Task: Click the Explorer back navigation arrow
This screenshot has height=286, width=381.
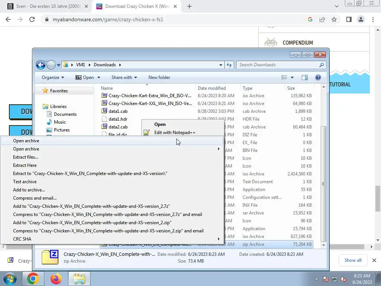Action: 41,65
